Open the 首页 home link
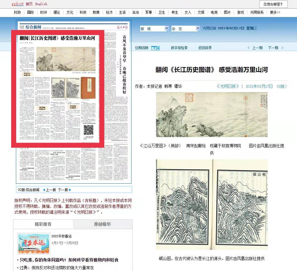This screenshot has width=297, height=271. (x=29, y=4)
